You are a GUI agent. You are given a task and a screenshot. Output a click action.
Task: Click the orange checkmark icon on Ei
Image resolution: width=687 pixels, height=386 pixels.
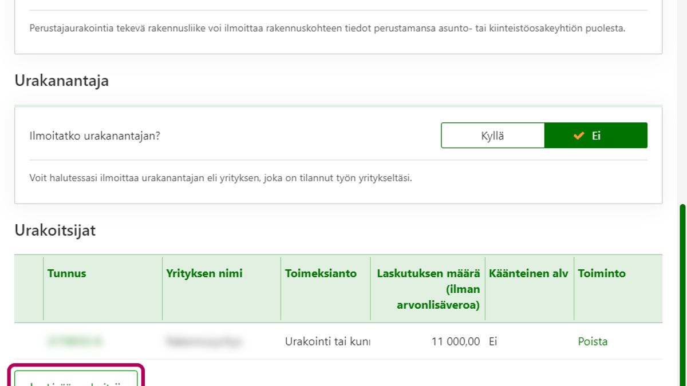click(x=579, y=136)
